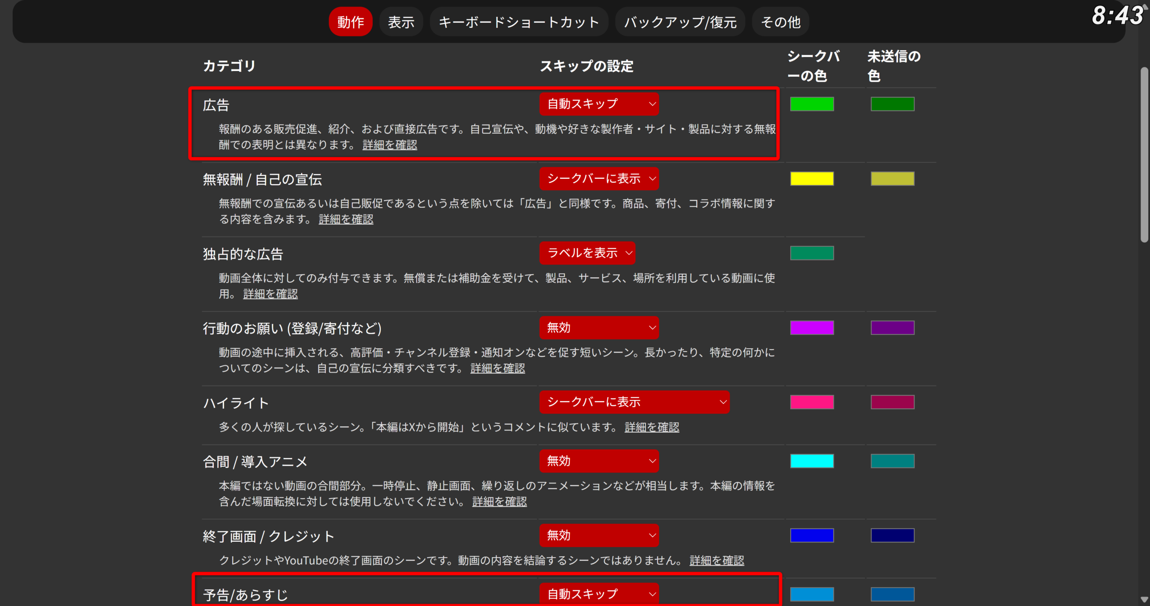Open 詳細を確認 link for ハイライト
1150x606 pixels.
tap(651, 427)
